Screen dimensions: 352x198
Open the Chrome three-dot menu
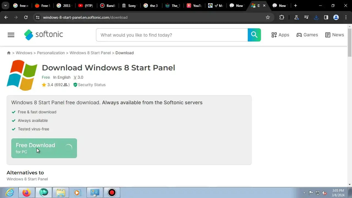(346, 17)
